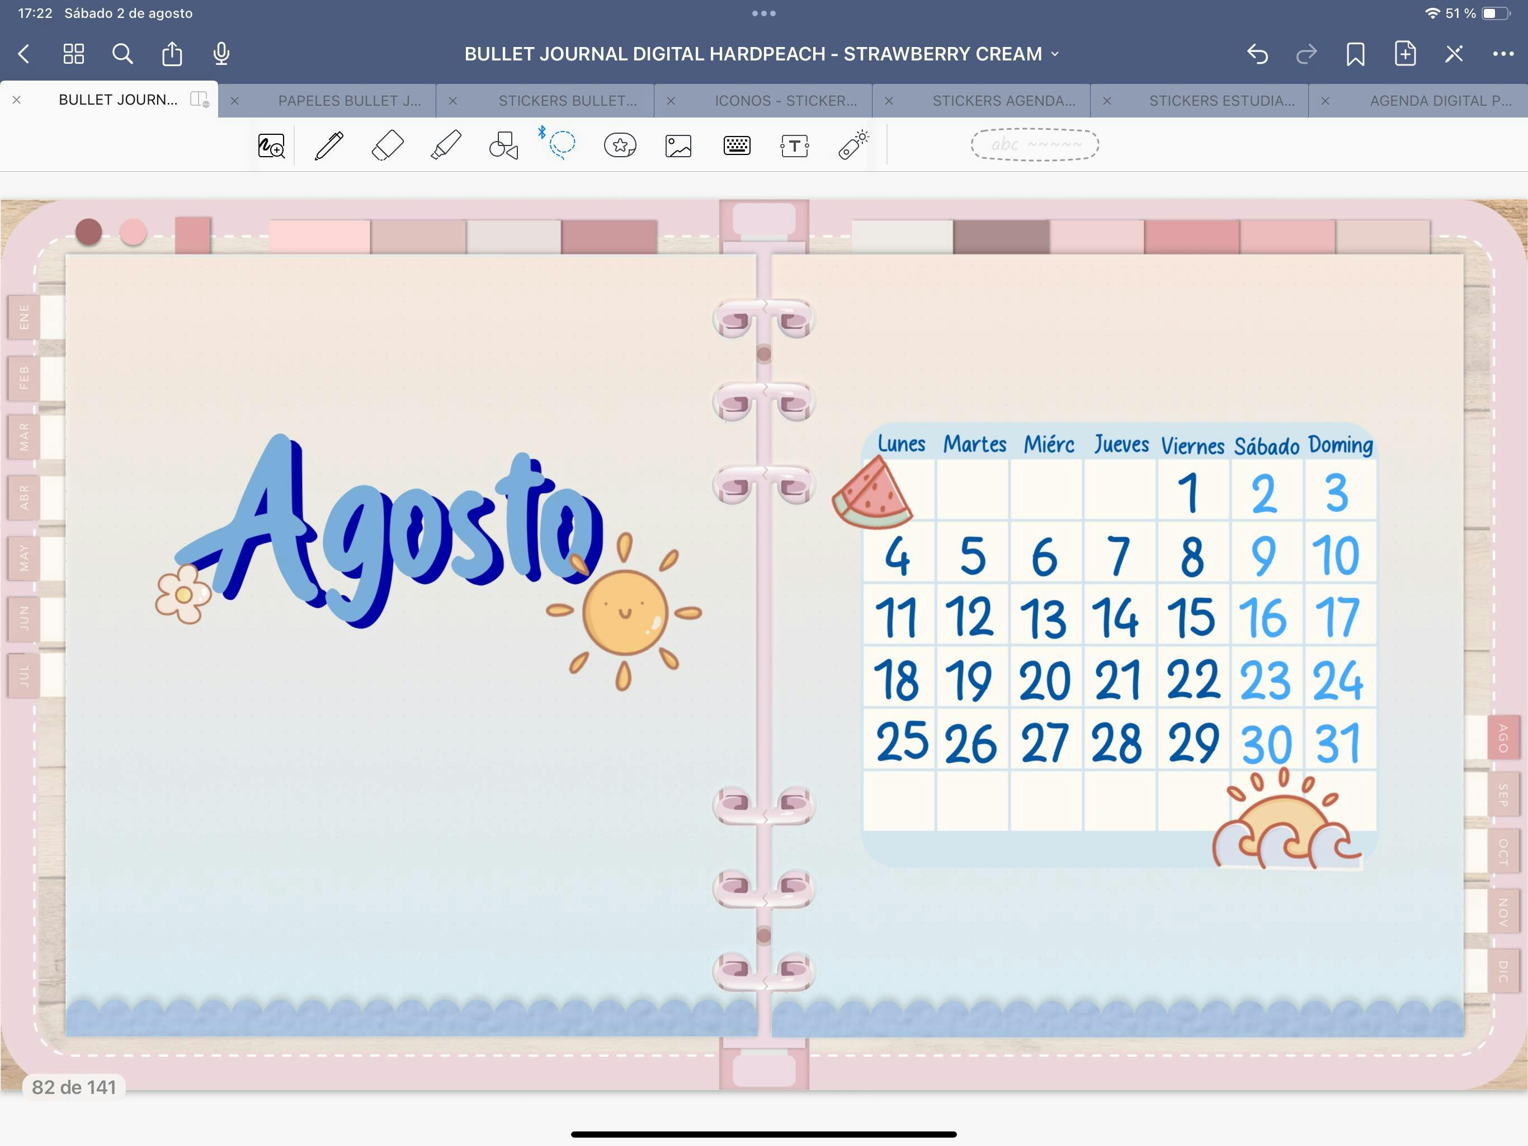Select the Text box tool
This screenshot has width=1528, height=1146.
point(794,146)
